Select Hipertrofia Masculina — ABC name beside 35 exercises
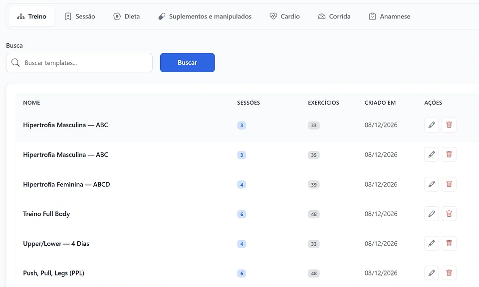 point(65,154)
